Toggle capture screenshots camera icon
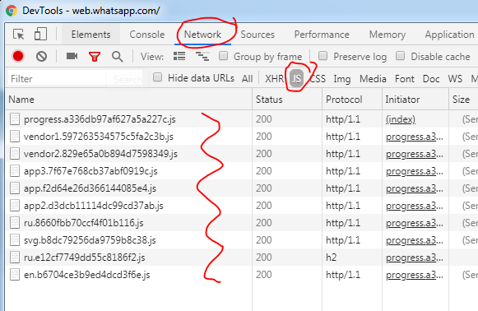The image size is (478, 311). [x=72, y=56]
